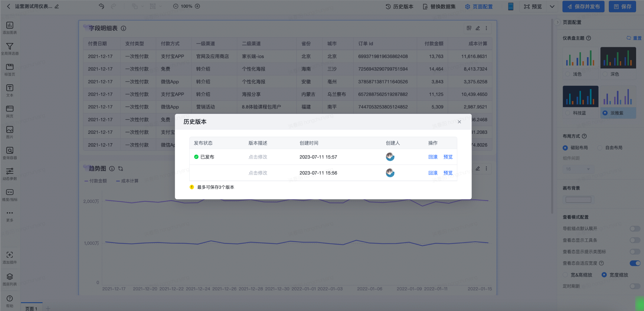Click the undo arrow in top toolbar
Viewport: 644px width, 311px height.
coord(101,6)
